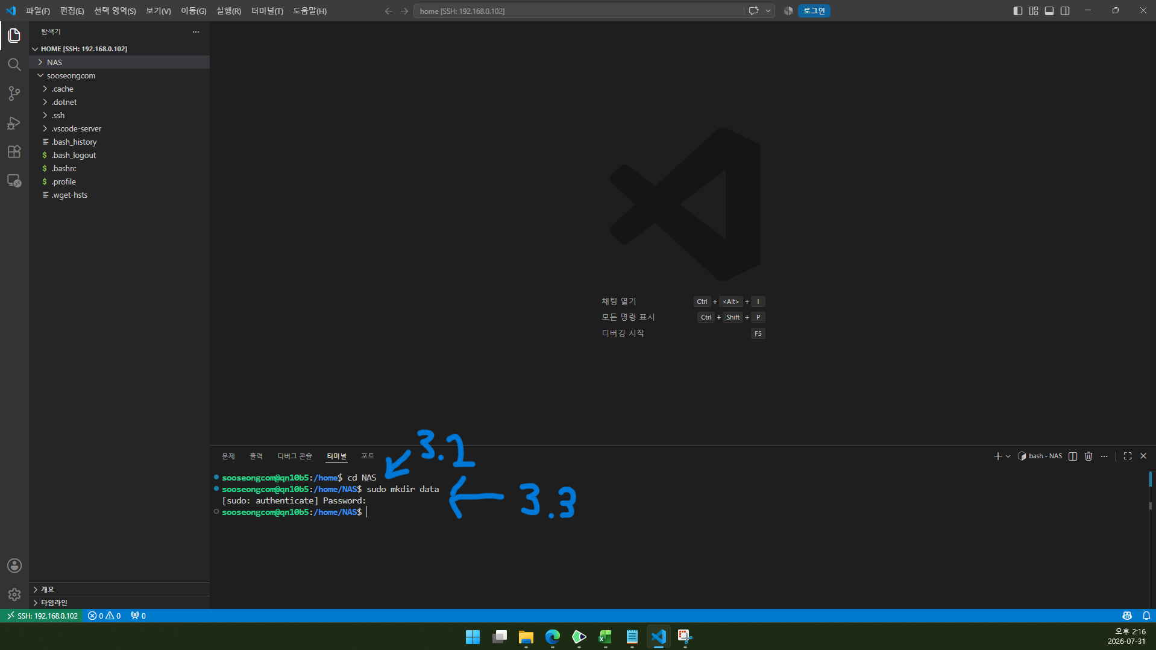Expand the NAS folder

(x=119, y=62)
